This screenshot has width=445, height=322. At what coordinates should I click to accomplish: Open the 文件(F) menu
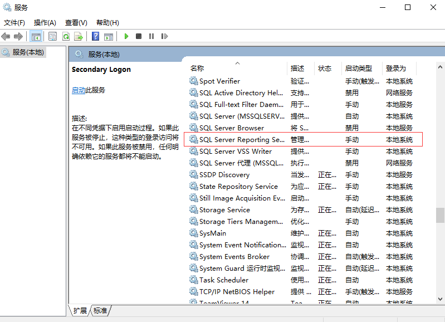pos(14,23)
